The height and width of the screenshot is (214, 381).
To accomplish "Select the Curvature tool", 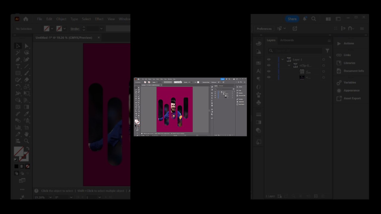I will pos(26,59).
